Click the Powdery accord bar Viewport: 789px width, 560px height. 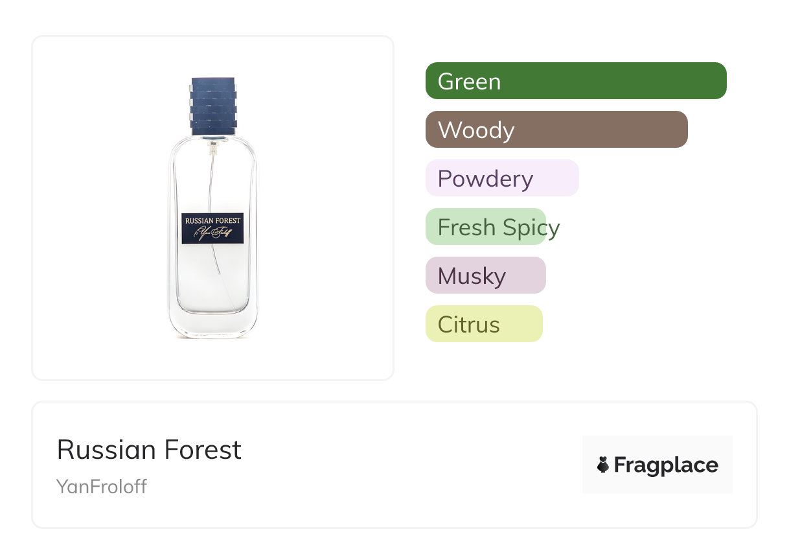501,178
